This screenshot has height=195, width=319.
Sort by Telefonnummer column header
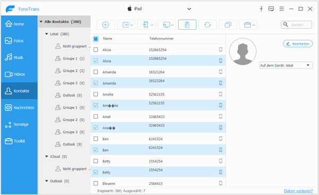tap(162, 38)
